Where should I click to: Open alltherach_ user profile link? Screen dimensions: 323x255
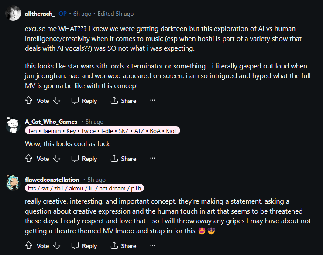[40, 14]
